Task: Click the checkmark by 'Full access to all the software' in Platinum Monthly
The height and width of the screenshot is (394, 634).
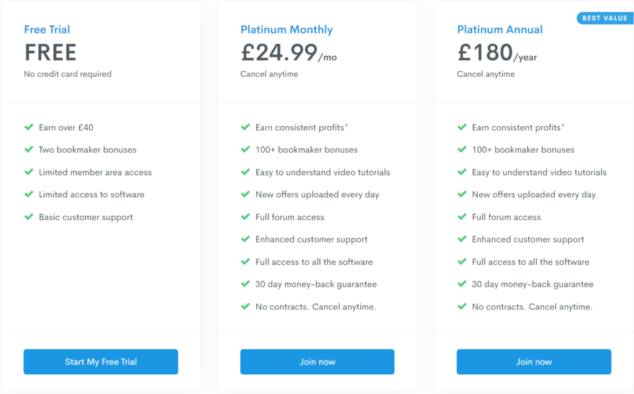Action: coord(245,262)
